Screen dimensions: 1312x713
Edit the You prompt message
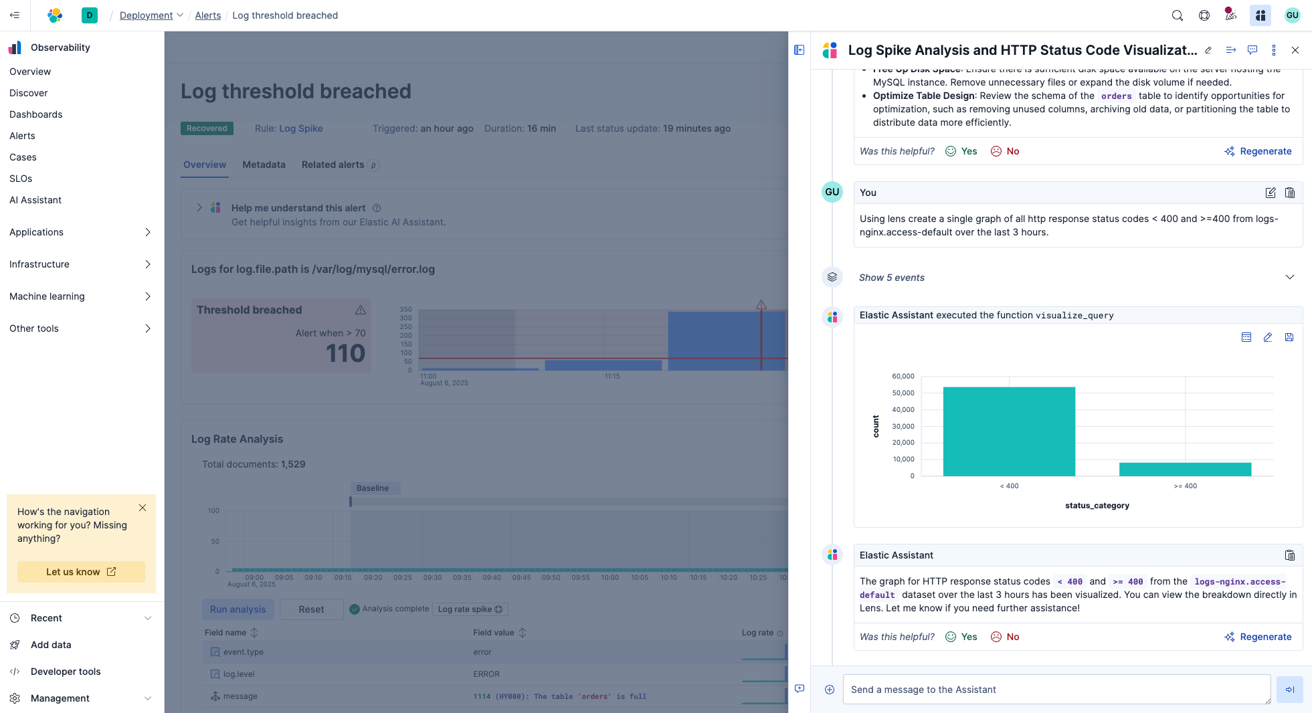1270,193
